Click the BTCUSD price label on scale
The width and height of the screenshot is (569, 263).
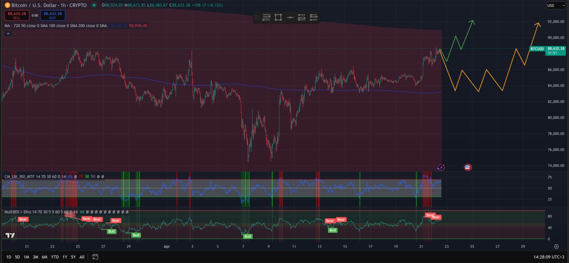click(x=537, y=48)
